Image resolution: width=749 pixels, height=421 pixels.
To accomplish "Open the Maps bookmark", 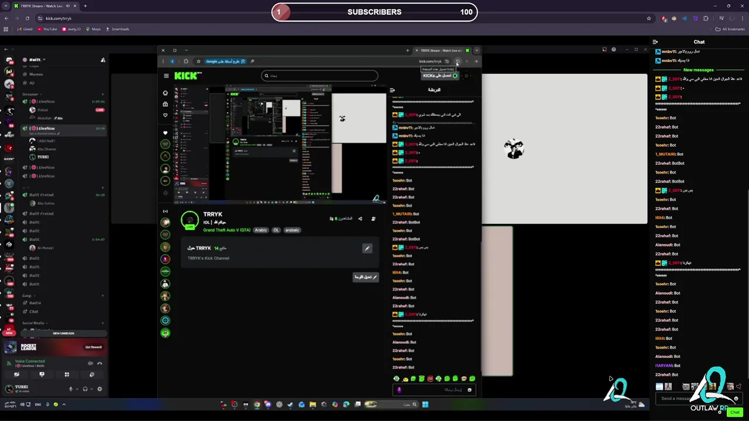I will [x=93, y=29].
